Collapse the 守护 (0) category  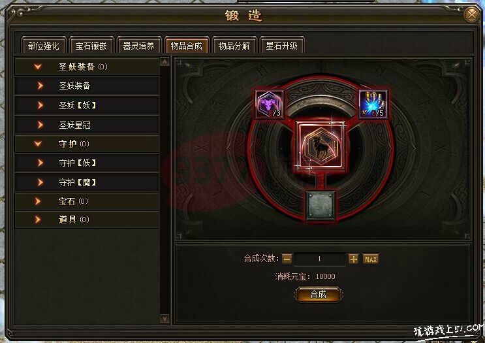[87, 144]
